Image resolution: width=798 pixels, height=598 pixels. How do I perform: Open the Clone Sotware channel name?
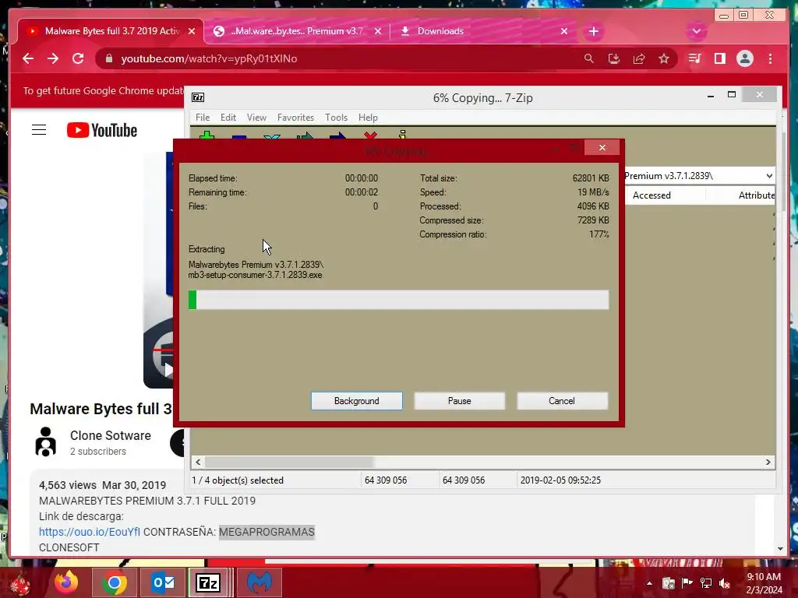(x=111, y=436)
